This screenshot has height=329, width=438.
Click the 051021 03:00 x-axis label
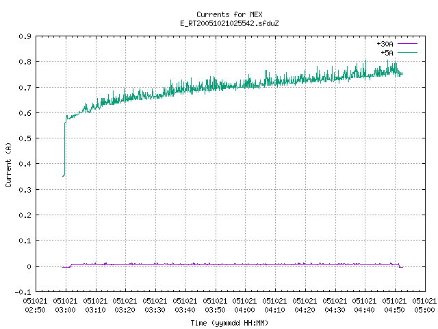(65, 306)
